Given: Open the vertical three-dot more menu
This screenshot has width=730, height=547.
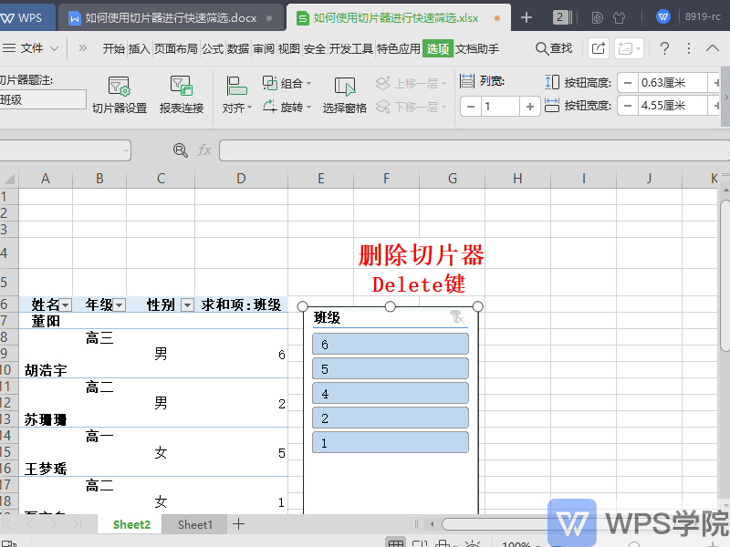Looking at the screenshot, I should coord(689,48).
